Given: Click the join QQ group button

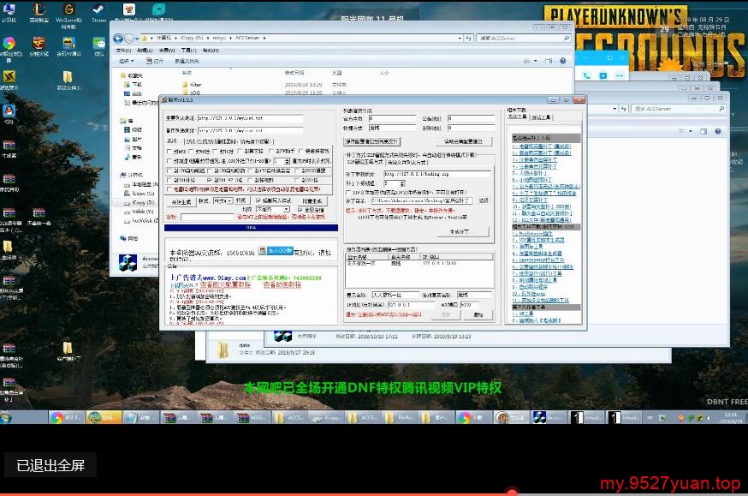Looking at the screenshot, I should 276,251.
